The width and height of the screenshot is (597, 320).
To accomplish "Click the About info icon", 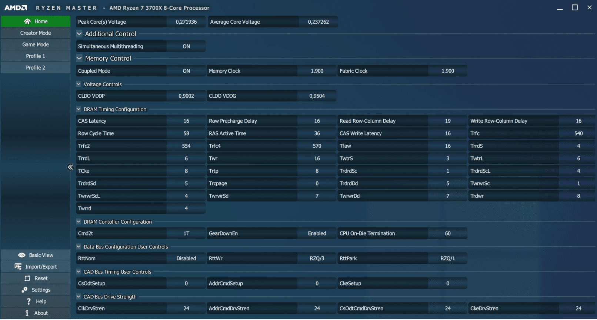I will tap(27, 313).
